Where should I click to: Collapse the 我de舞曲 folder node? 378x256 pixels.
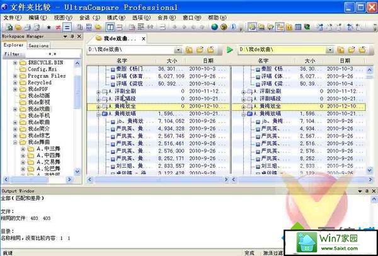click(x=15, y=143)
